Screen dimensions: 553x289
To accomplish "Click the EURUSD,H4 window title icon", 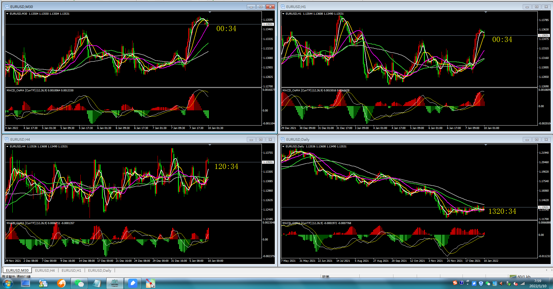I will 7,139.
